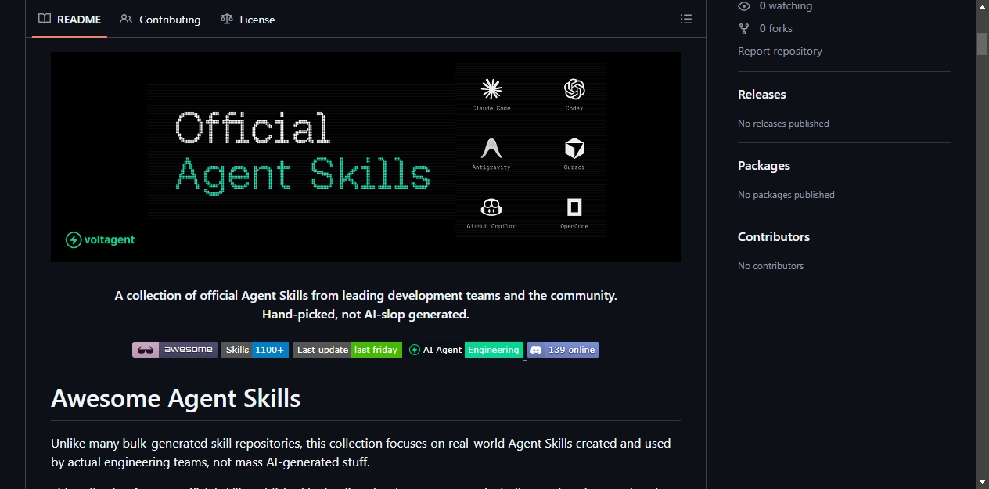989x489 pixels.
Task: Open the Releases heading link
Action: pos(761,94)
